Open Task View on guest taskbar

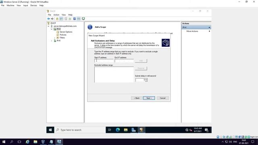(x=110, y=130)
